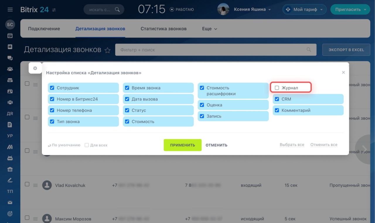Viewport: 375px width, 223px height.
Task: Open the double-slash marketing sidebar icon
Action: pos(10,147)
